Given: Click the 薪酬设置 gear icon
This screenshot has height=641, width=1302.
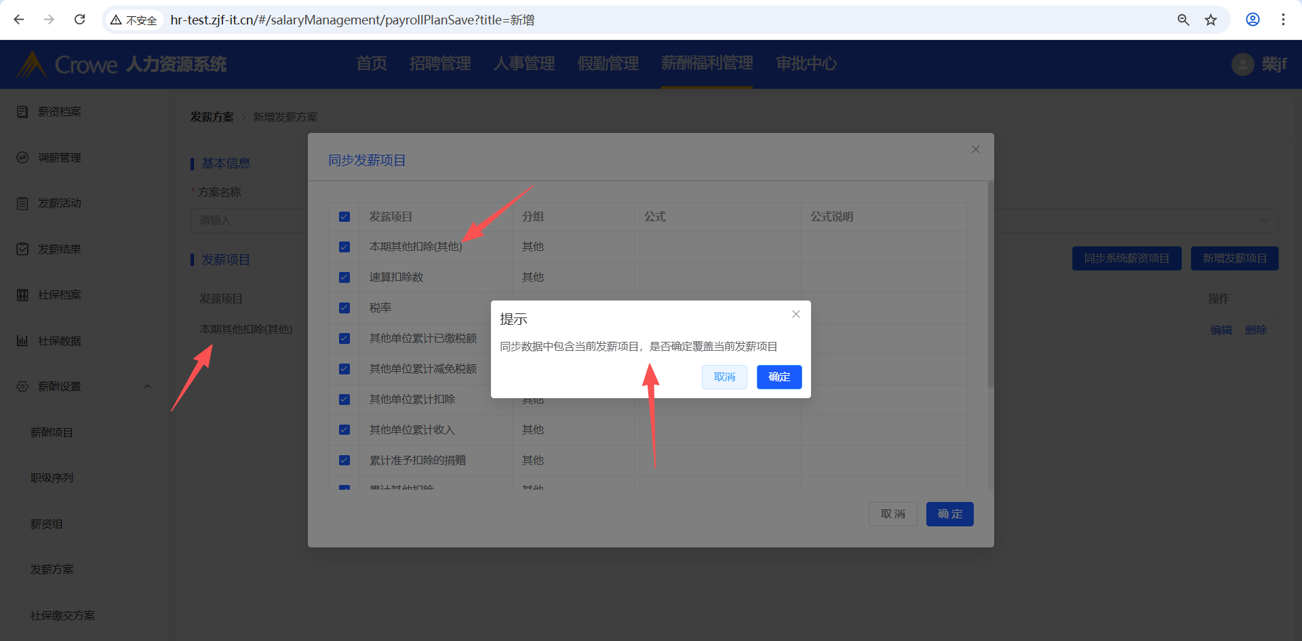Looking at the screenshot, I should [22, 386].
